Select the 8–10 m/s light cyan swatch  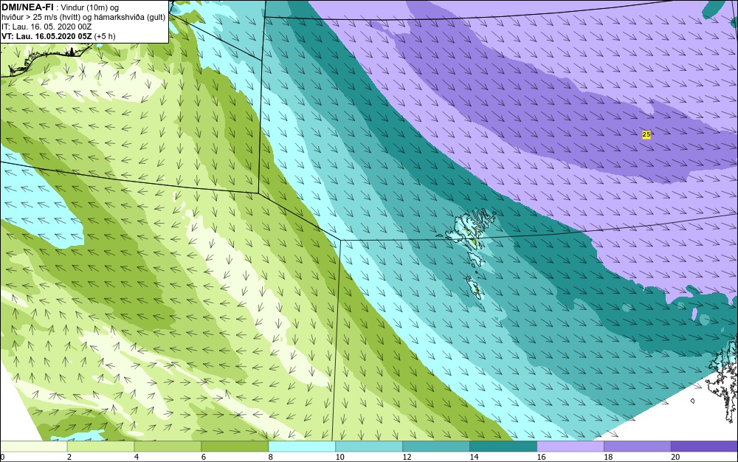302,446
